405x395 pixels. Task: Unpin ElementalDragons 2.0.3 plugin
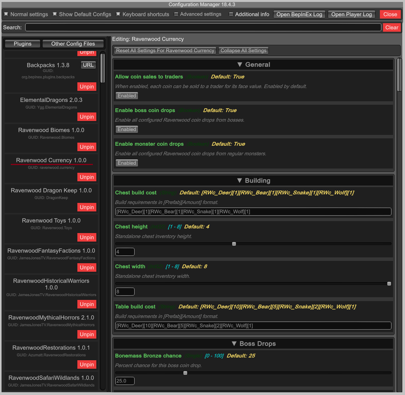click(x=87, y=117)
